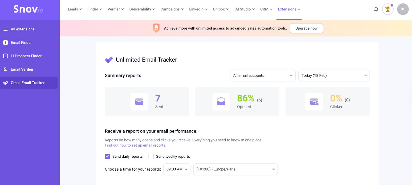
Task: Click the Clicked envelope cursor icon
Action: click(314, 102)
